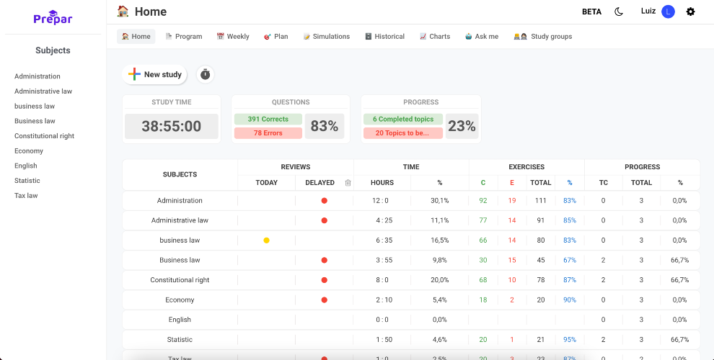The image size is (714, 360).
Task: Click the Prepar logo
Action: [53, 17]
